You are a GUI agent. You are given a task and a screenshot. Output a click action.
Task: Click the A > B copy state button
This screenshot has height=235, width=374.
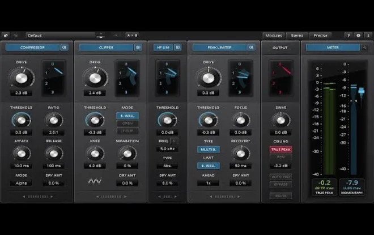[x=132, y=35]
